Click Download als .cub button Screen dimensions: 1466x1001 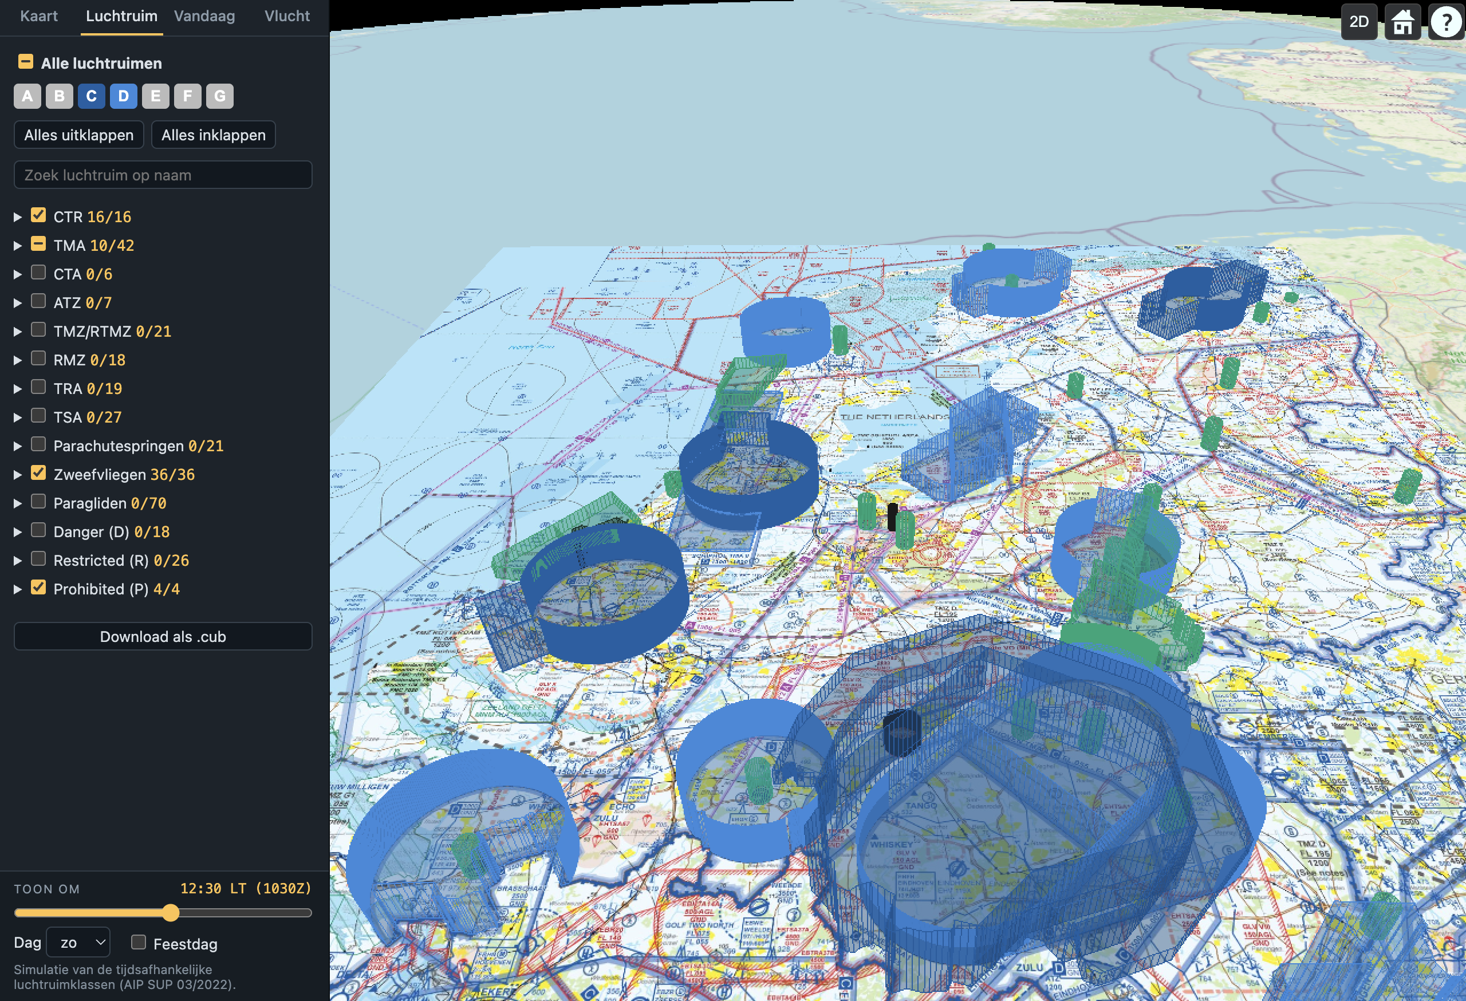tap(163, 636)
